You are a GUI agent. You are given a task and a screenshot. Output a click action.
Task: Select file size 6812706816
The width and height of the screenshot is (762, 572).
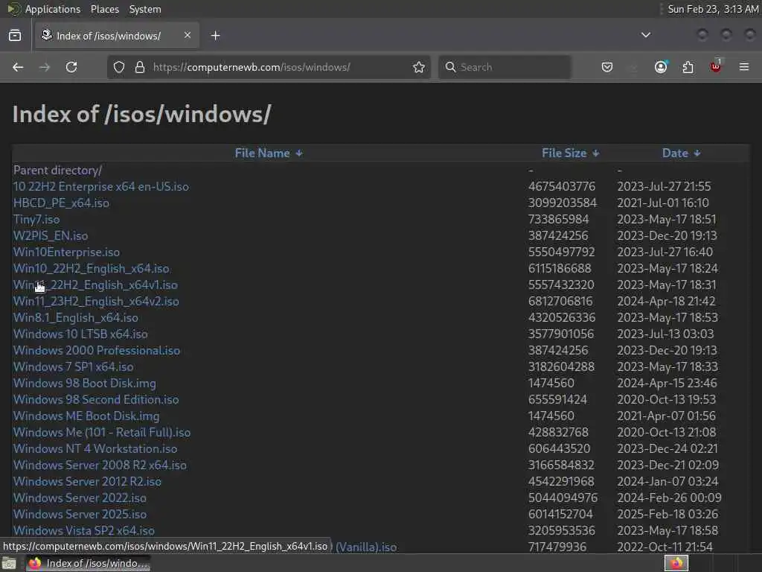(561, 301)
